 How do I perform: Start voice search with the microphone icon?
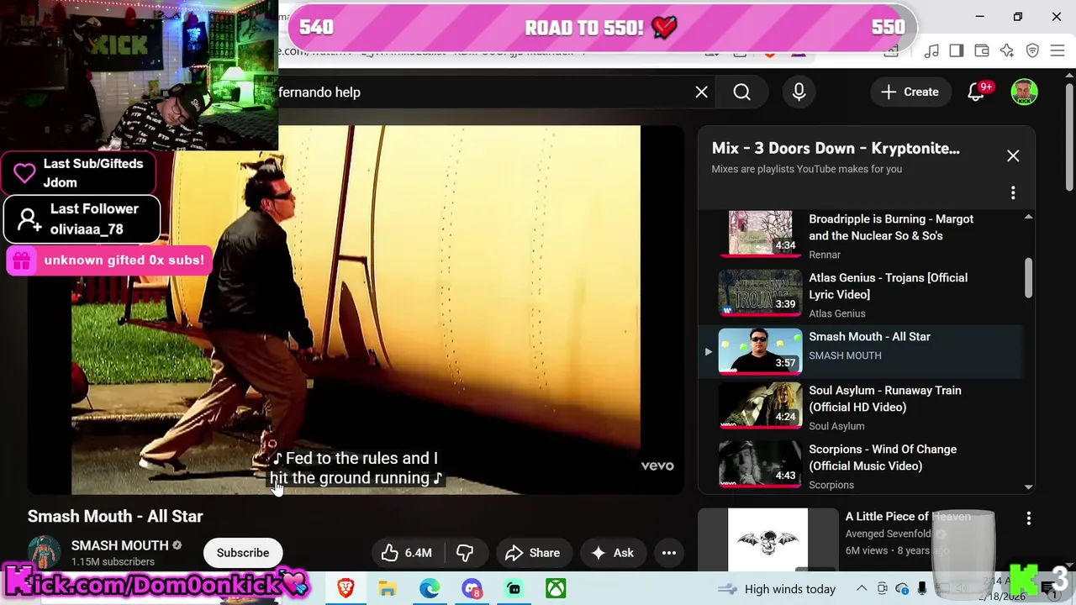799,92
